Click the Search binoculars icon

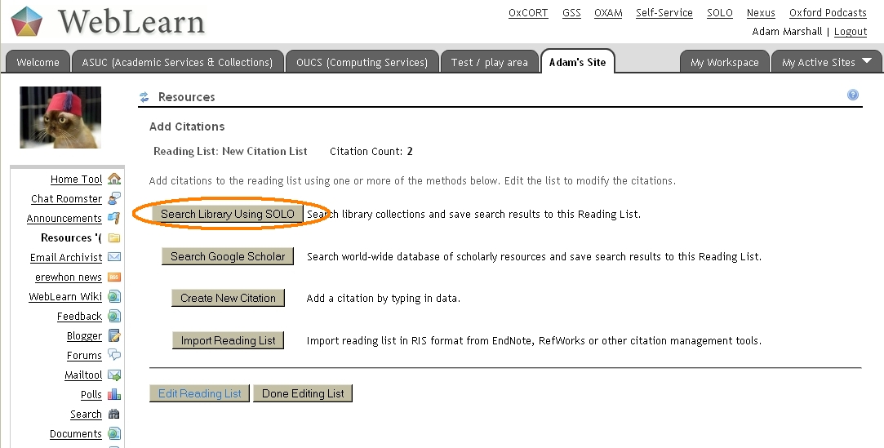pyautogui.click(x=114, y=414)
